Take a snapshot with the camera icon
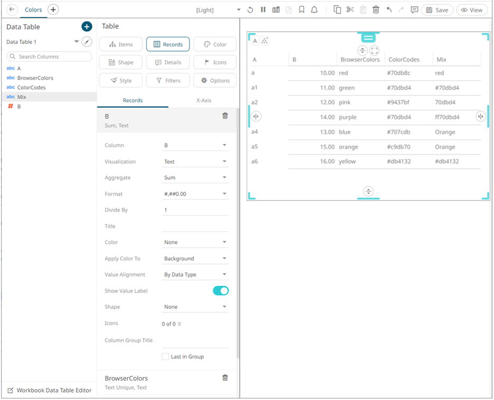The image size is (494, 400). click(x=276, y=10)
